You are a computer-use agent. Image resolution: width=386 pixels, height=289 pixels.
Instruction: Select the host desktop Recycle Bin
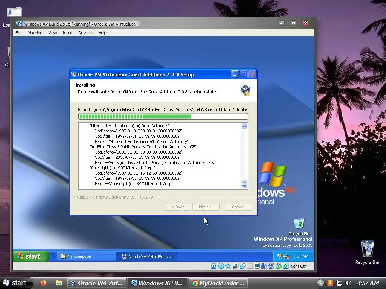coord(367,252)
